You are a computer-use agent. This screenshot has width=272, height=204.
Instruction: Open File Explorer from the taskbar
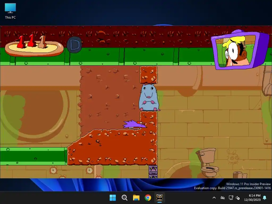click(136, 198)
